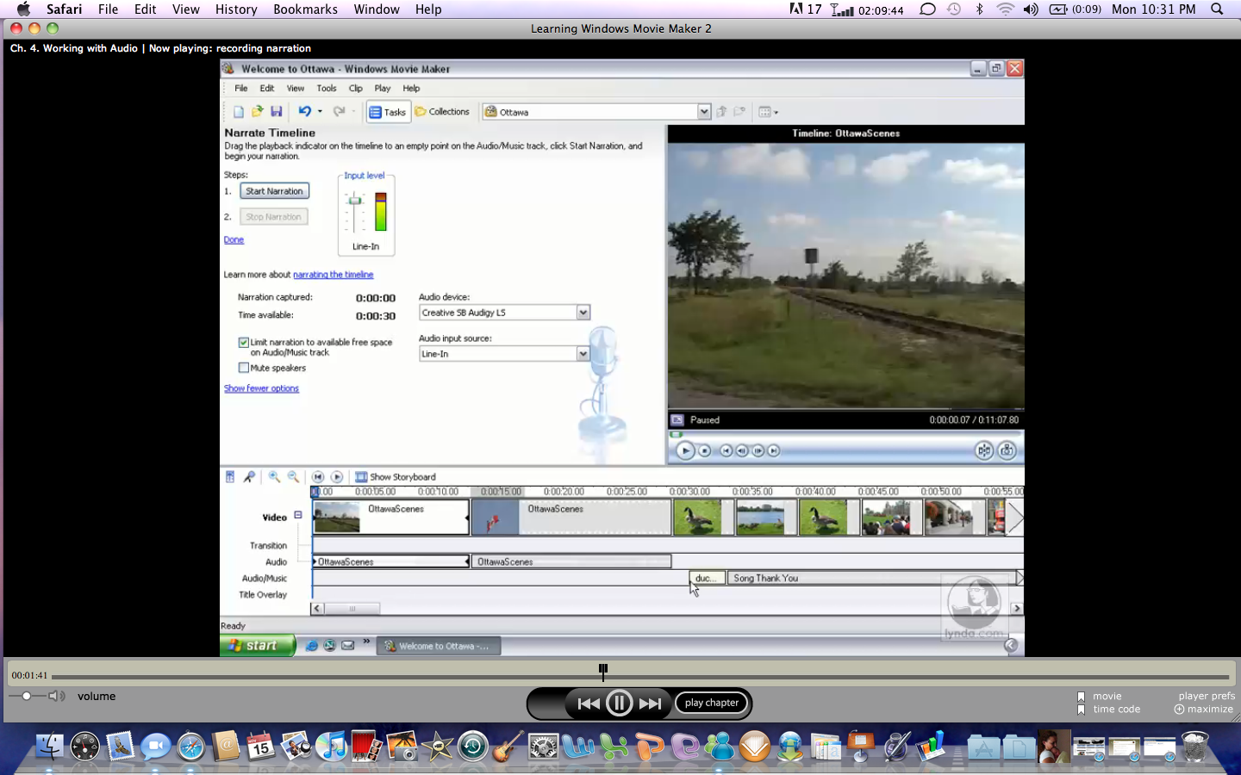Click the split clip icon under preview

[983, 450]
